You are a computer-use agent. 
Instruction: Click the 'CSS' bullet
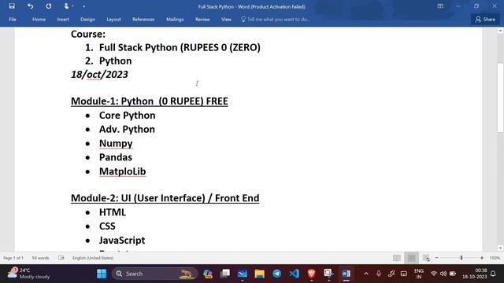click(x=107, y=226)
